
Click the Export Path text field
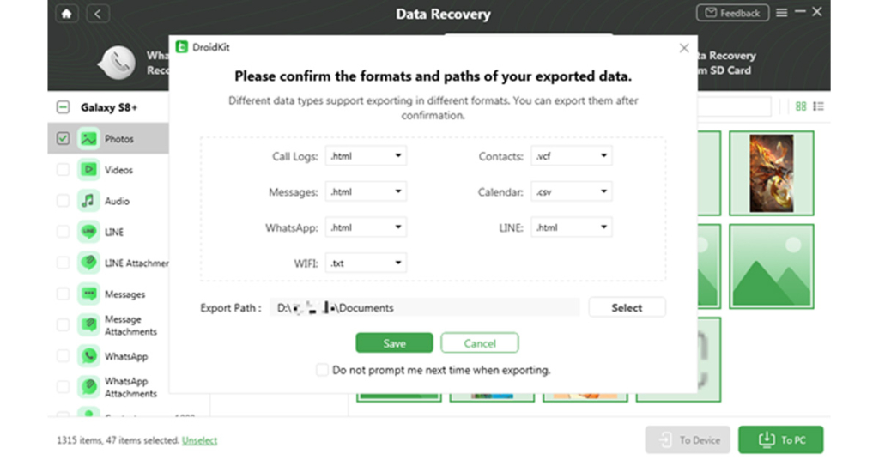[x=424, y=307]
